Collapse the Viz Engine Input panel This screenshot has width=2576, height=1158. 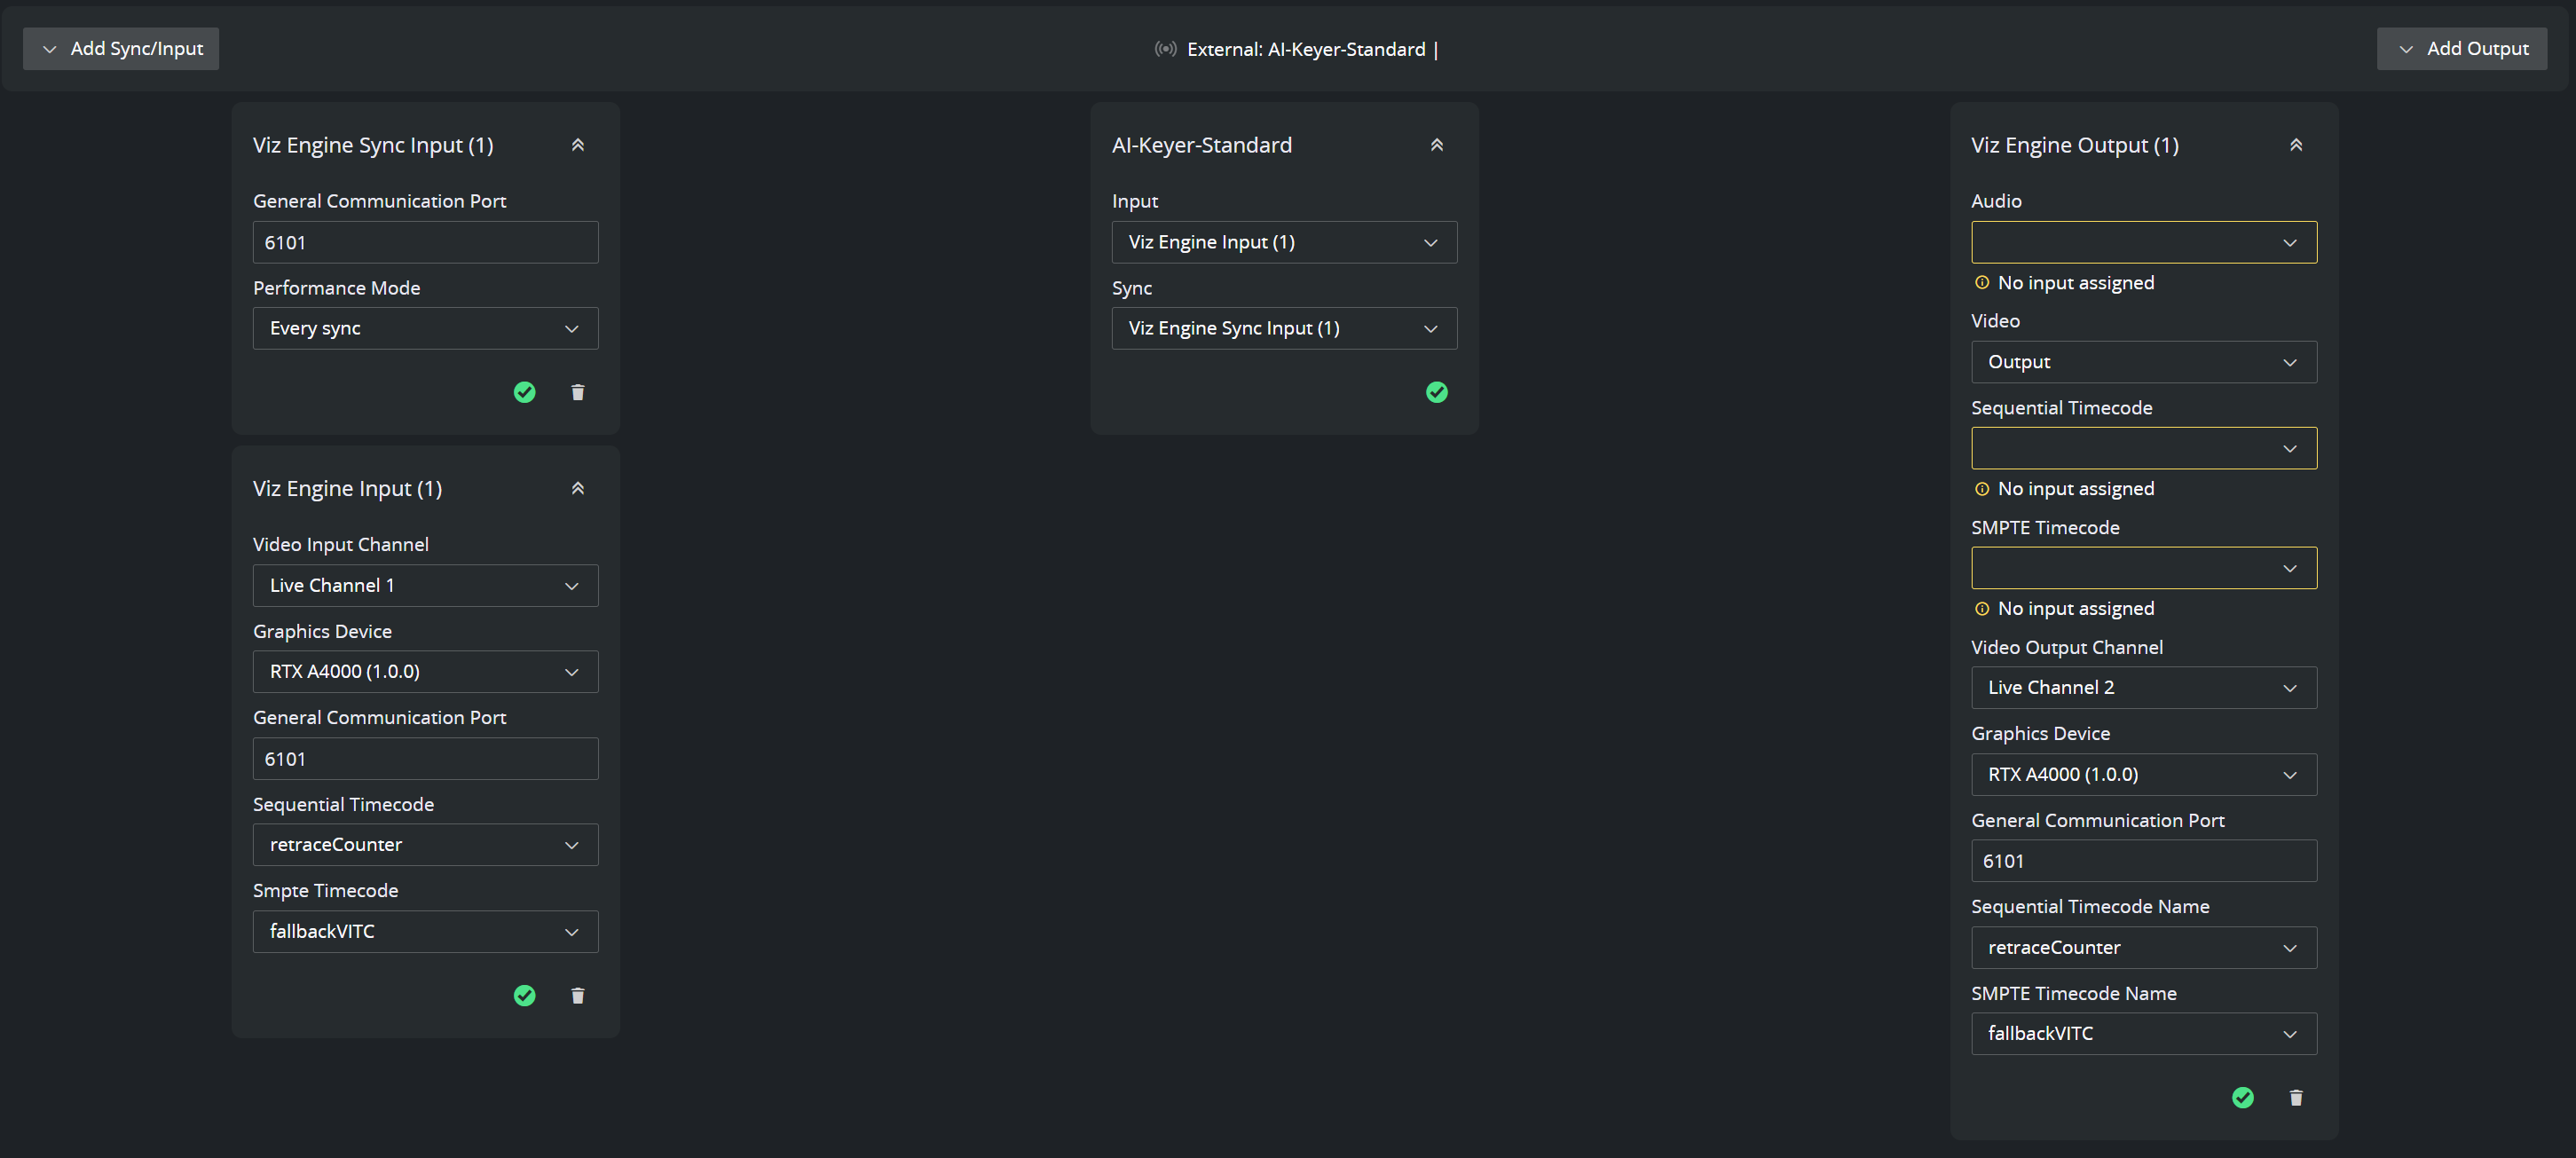tap(577, 488)
